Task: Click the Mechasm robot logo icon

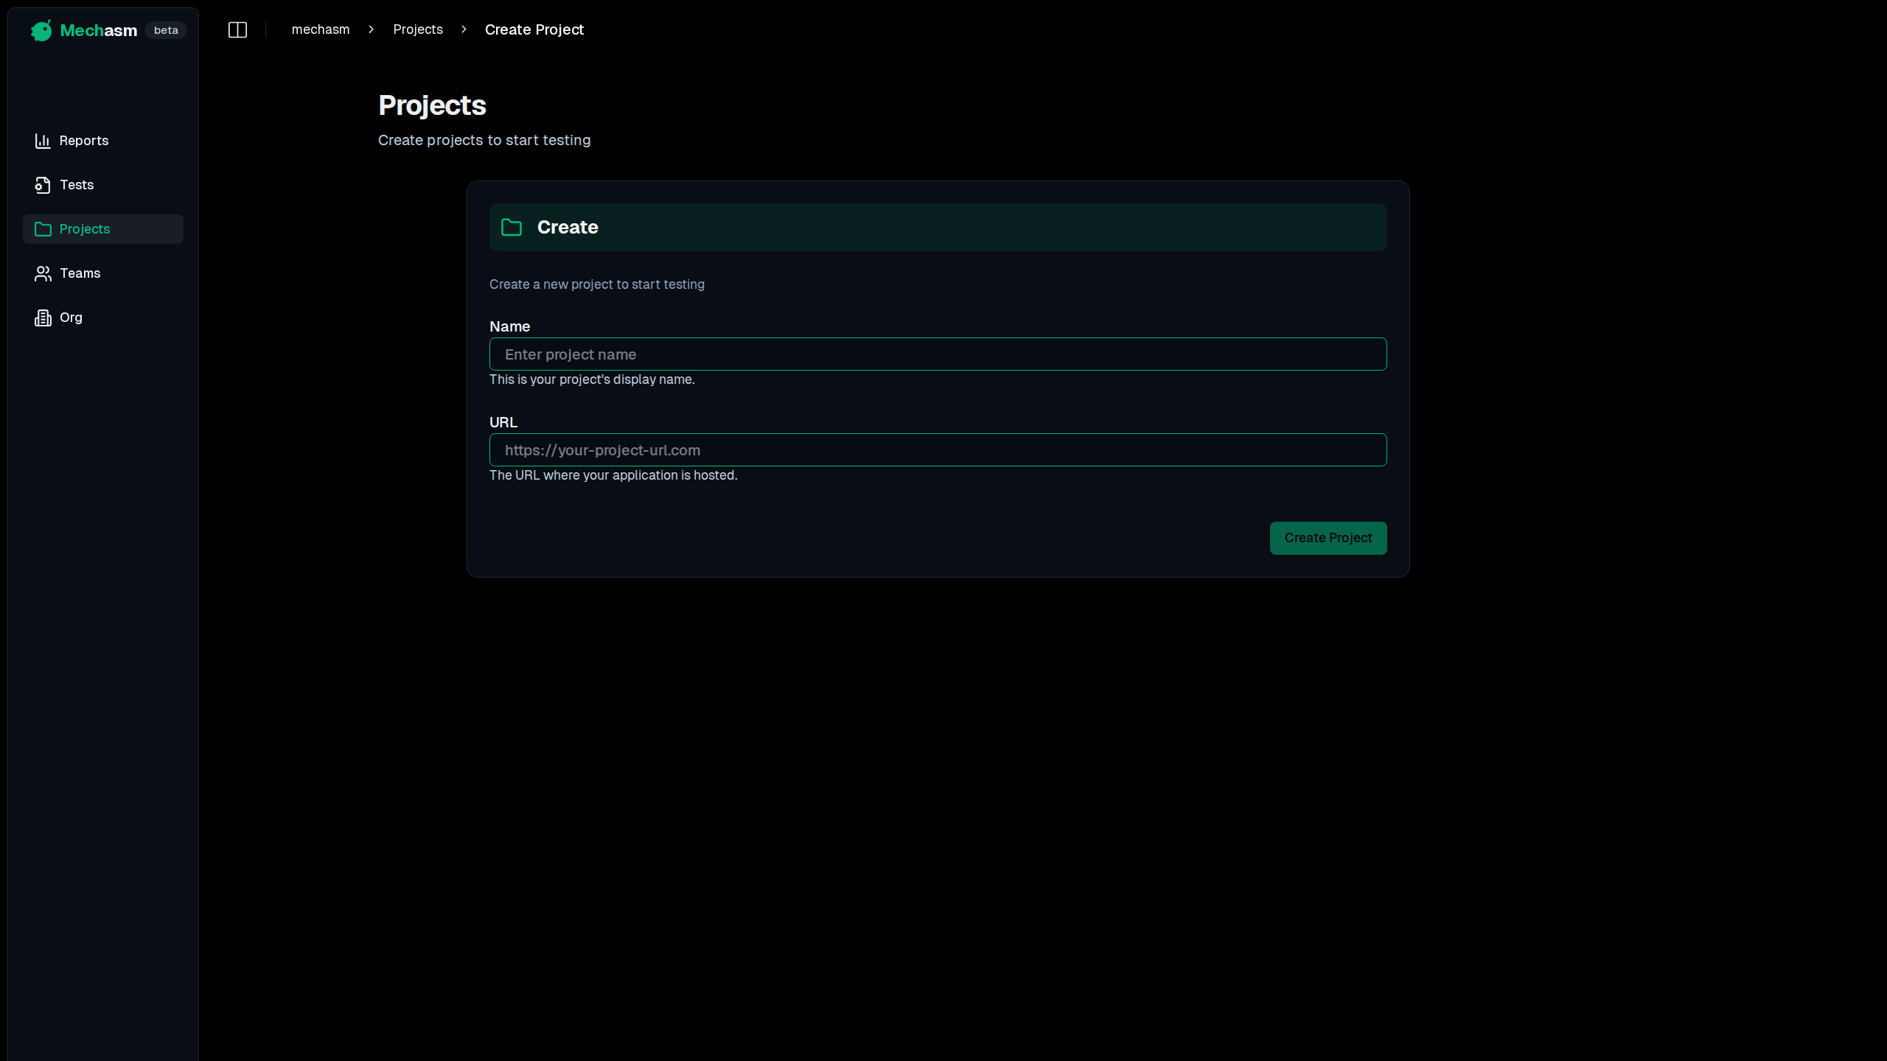Action: click(x=41, y=29)
